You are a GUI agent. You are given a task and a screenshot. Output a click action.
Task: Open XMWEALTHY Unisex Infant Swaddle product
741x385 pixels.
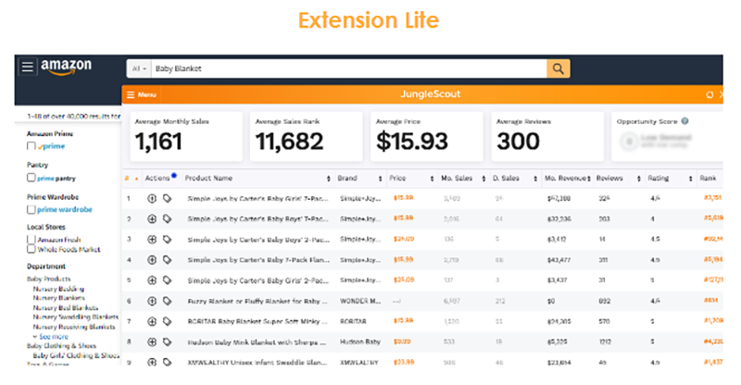[x=257, y=362]
